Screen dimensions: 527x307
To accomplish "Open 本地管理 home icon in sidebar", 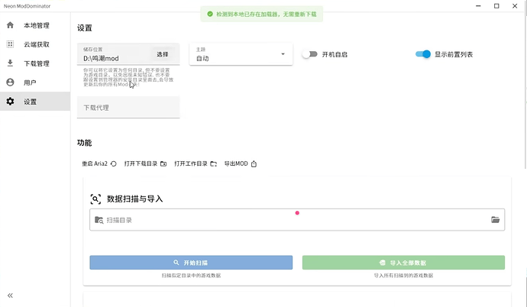I will coord(10,25).
